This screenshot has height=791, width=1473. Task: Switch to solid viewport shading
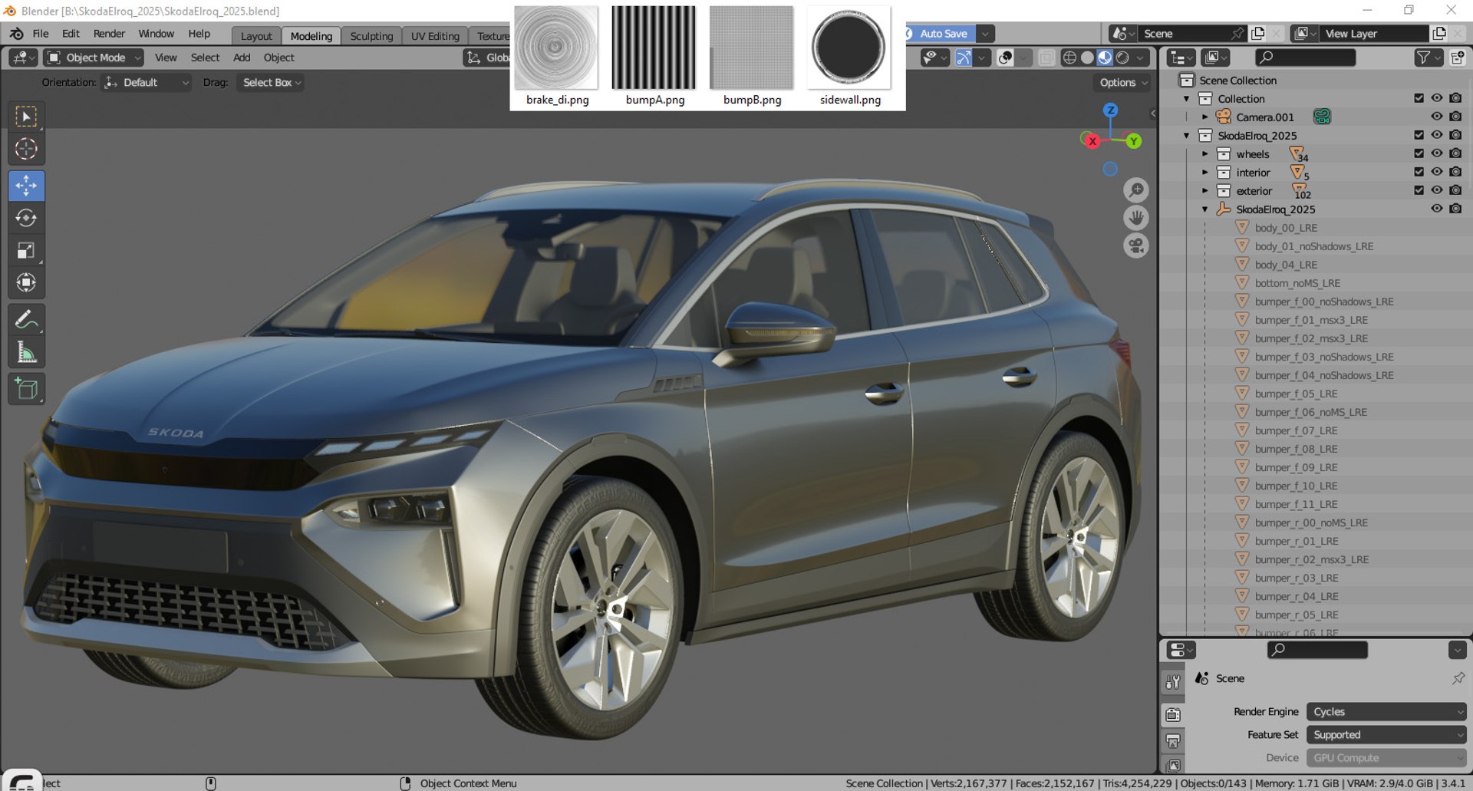(1087, 58)
